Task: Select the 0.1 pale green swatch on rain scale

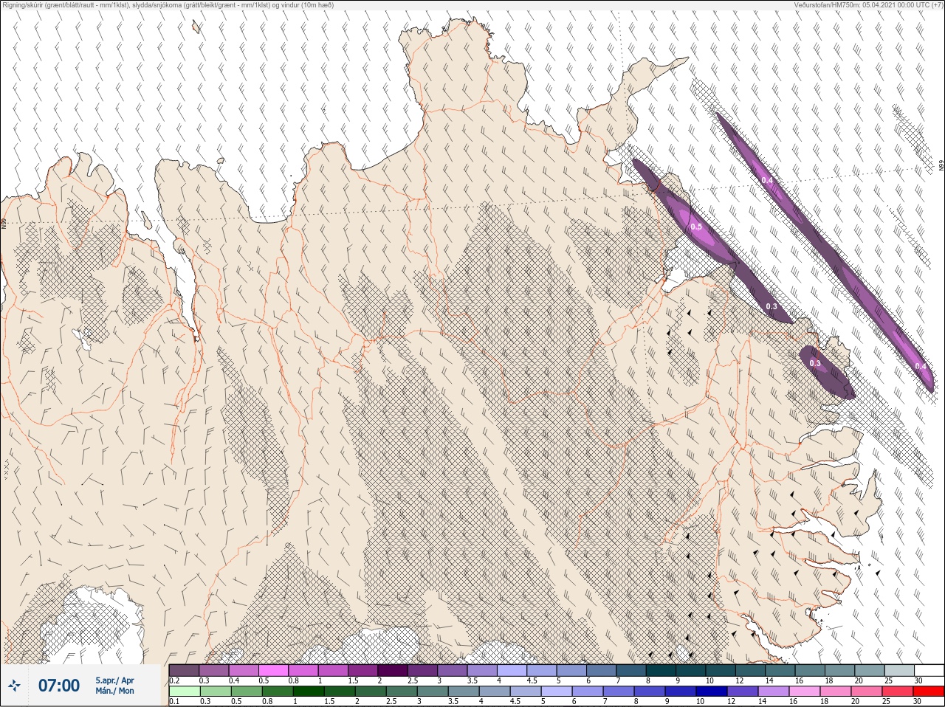Action: 184,692
